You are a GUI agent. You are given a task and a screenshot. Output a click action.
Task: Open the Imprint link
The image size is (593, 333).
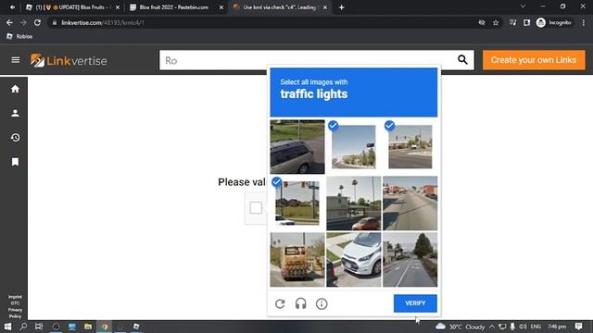click(15, 297)
